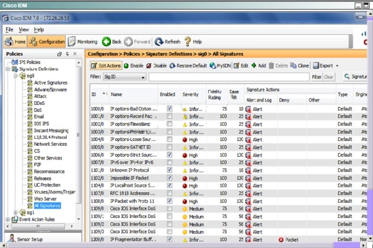Uncheck Enabled for signature 1101/0

(169, 170)
